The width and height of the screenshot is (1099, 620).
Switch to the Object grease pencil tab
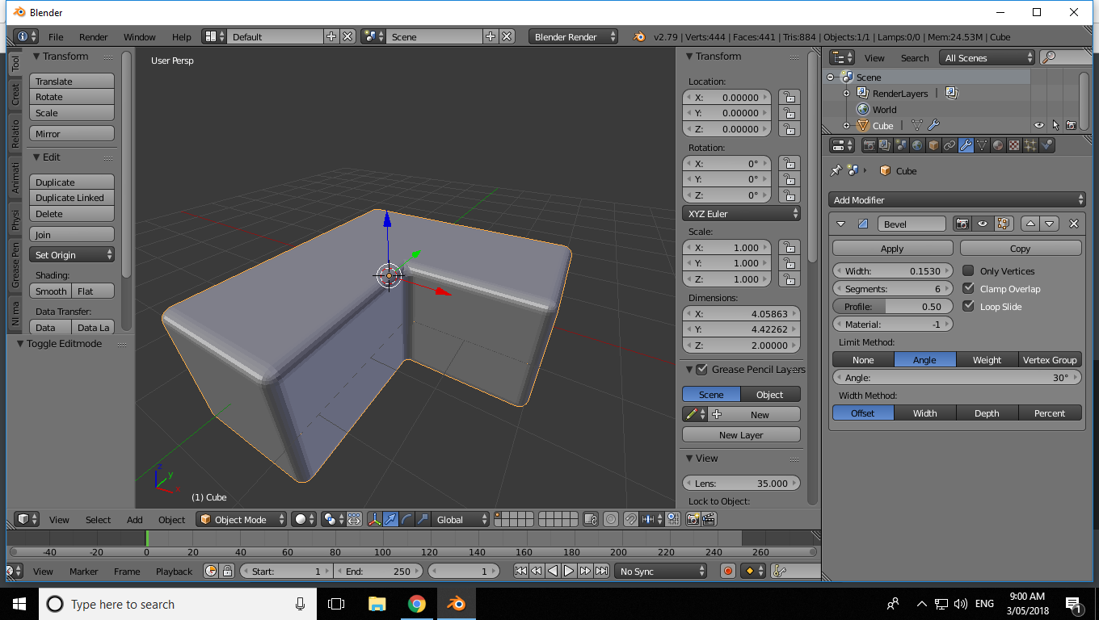(x=770, y=394)
